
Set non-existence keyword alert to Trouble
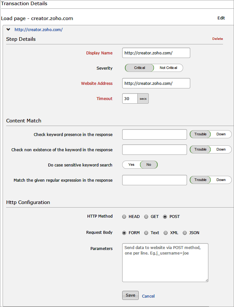point(200,150)
